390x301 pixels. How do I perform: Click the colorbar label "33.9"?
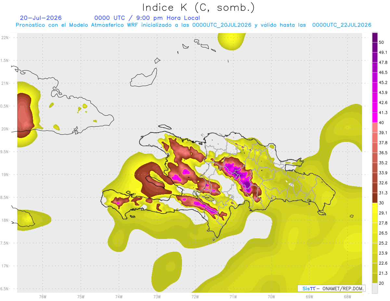click(383, 173)
